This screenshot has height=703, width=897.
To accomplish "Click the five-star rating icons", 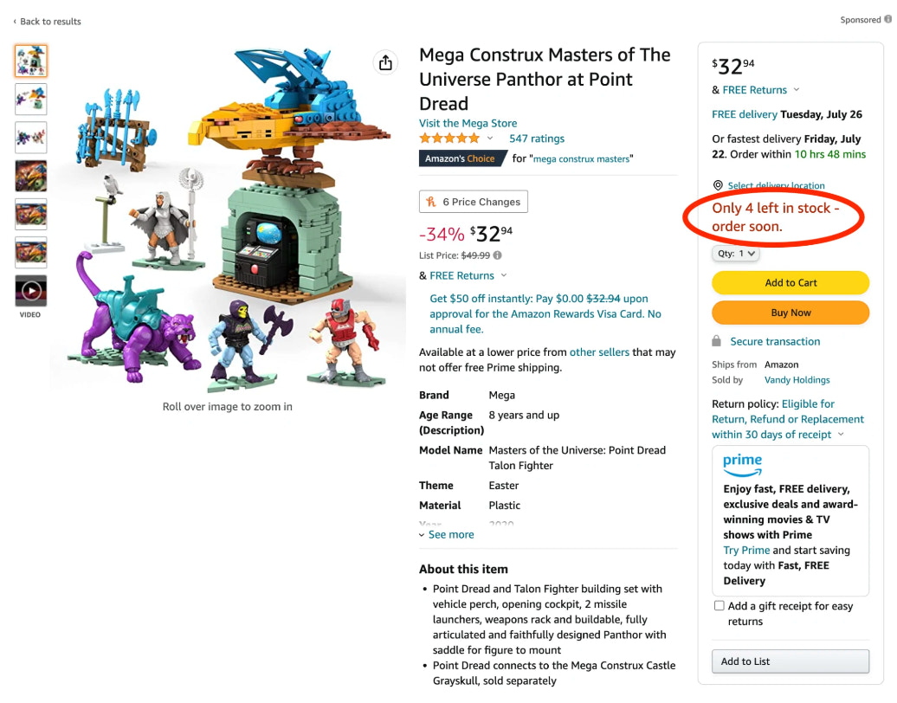I will click(x=449, y=139).
